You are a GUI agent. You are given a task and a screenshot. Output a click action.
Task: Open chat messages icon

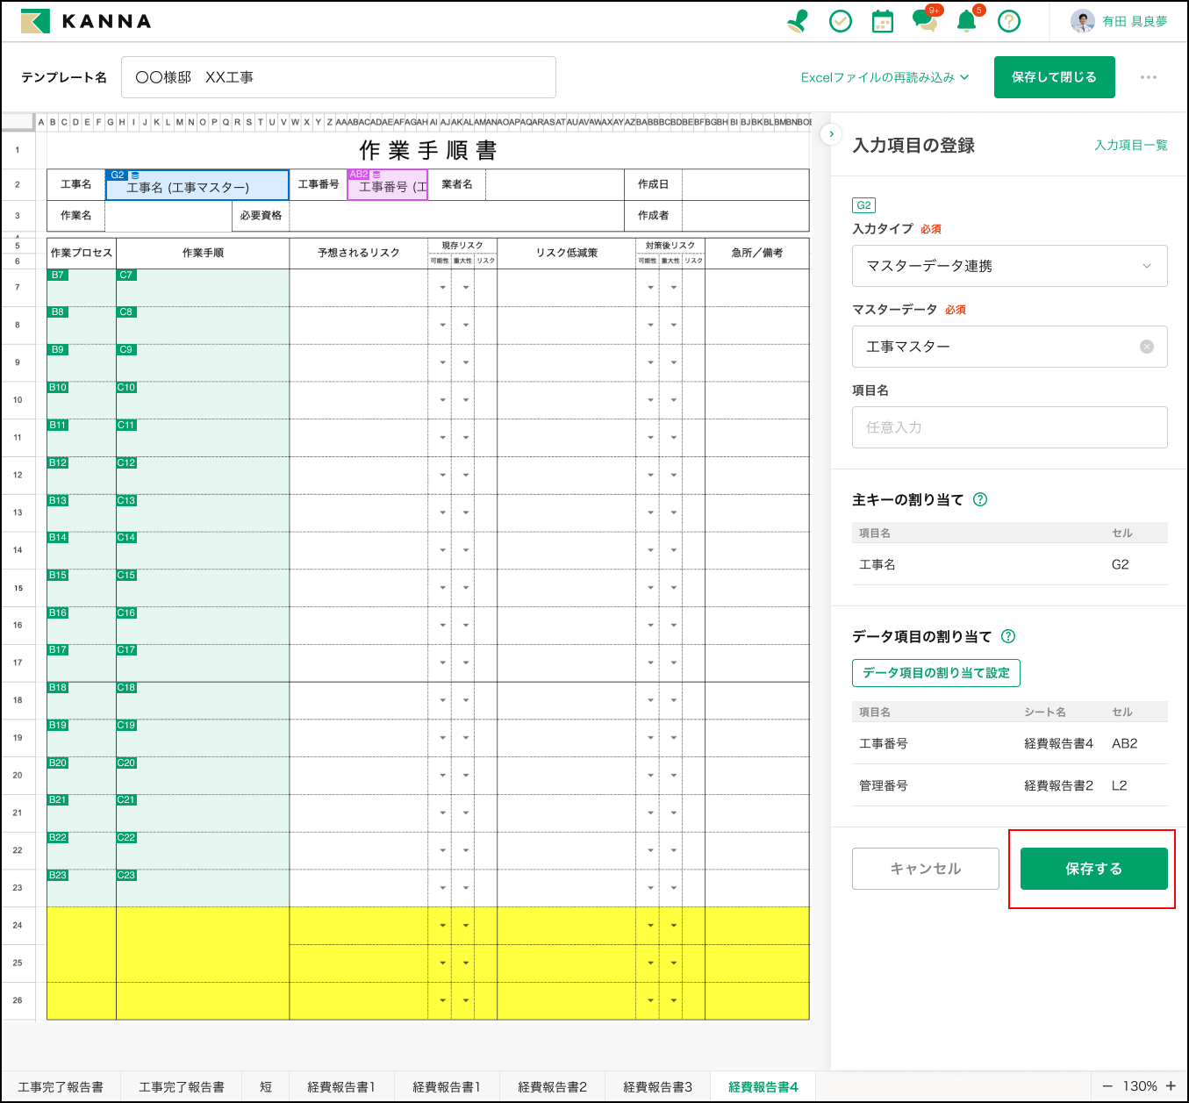(924, 21)
